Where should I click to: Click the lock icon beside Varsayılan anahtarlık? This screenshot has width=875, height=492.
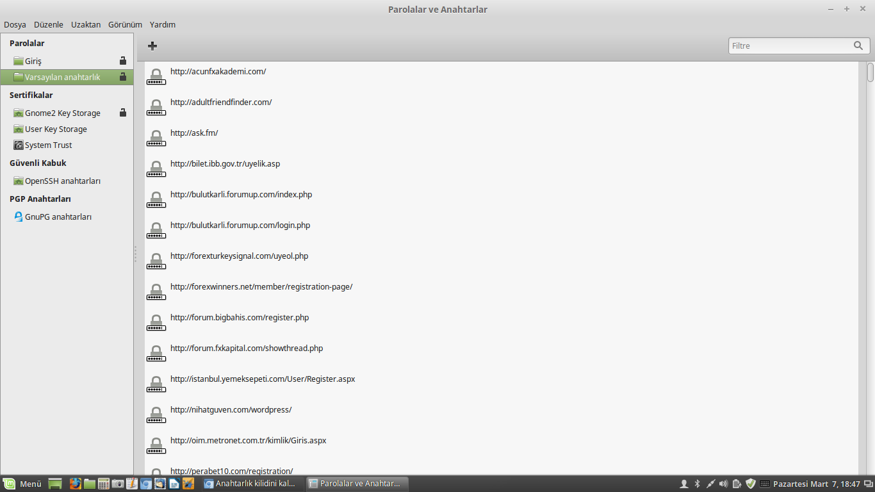tap(123, 77)
